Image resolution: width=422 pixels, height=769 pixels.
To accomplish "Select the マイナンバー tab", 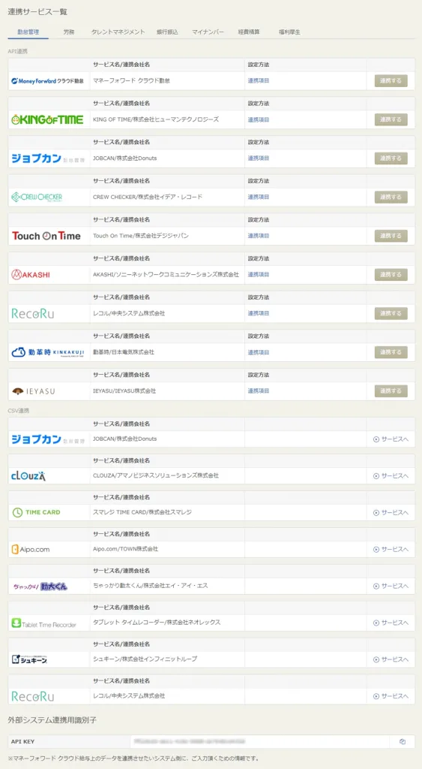I will [x=208, y=32].
